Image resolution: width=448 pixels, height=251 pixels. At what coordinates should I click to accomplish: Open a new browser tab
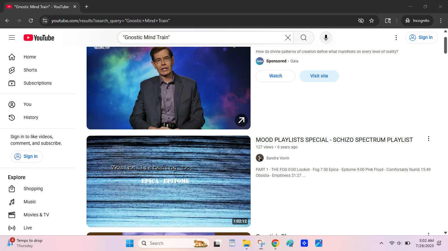click(x=87, y=7)
